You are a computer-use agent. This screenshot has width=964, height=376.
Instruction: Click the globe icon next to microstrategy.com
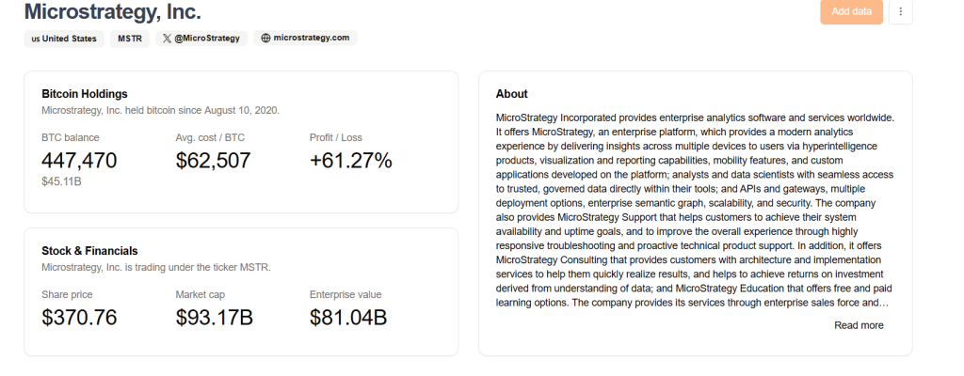tap(265, 39)
